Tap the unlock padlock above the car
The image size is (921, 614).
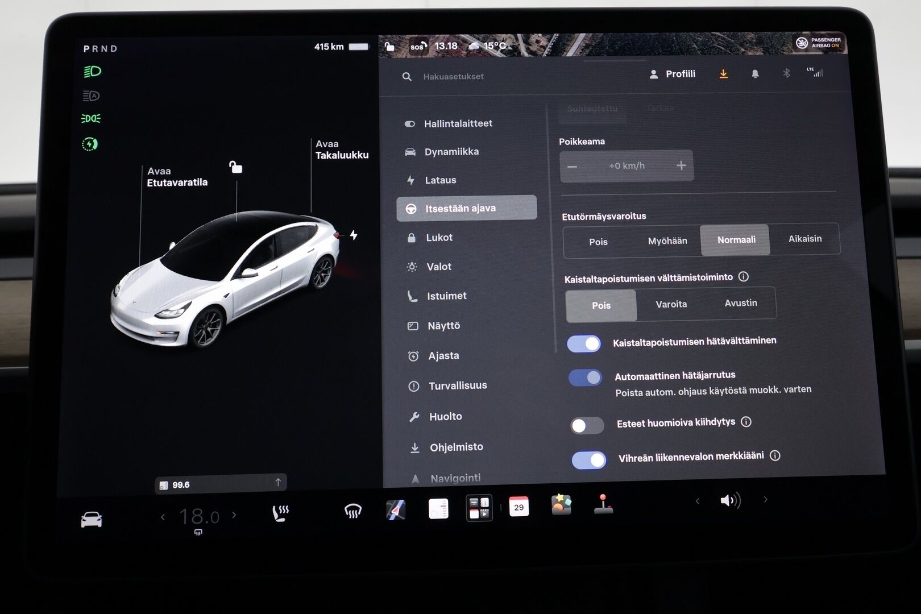tap(235, 167)
